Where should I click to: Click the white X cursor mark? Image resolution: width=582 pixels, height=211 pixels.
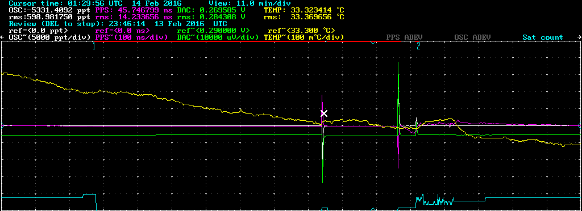coord(323,113)
